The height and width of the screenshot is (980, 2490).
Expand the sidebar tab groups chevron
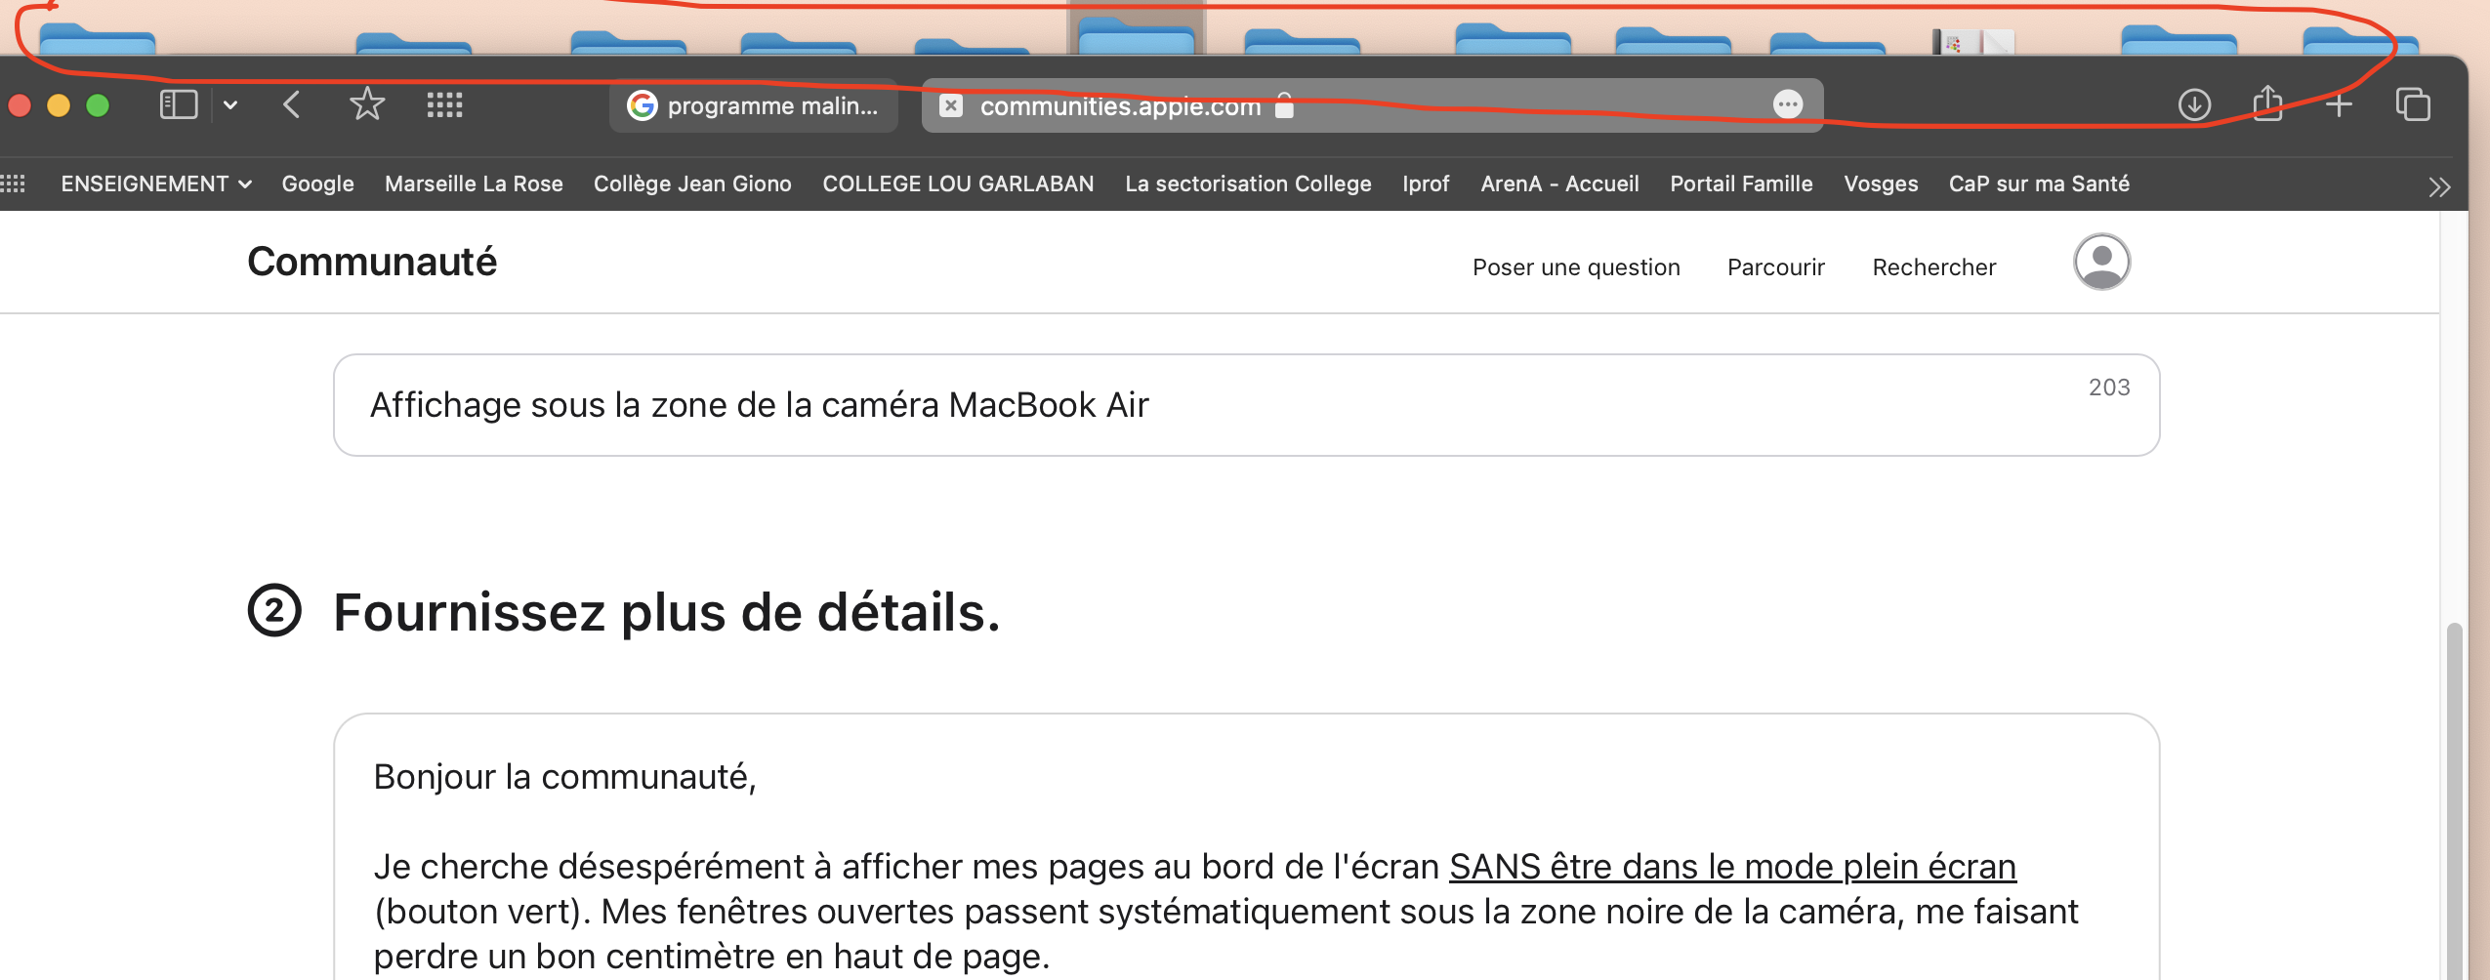[x=230, y=104]
